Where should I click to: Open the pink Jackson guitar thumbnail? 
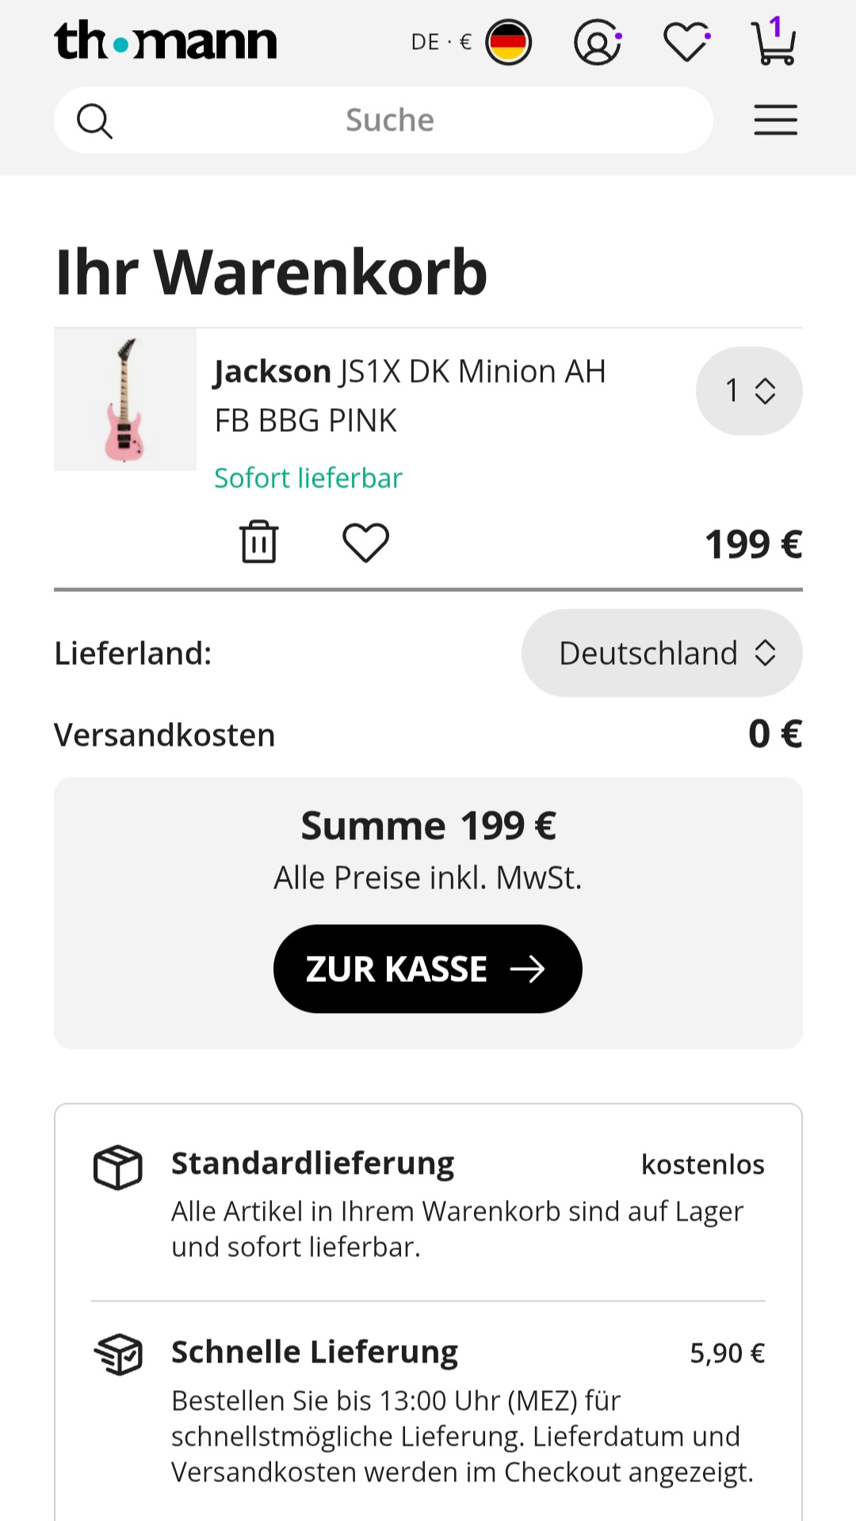pyautogui.click(x=125, y=399)
